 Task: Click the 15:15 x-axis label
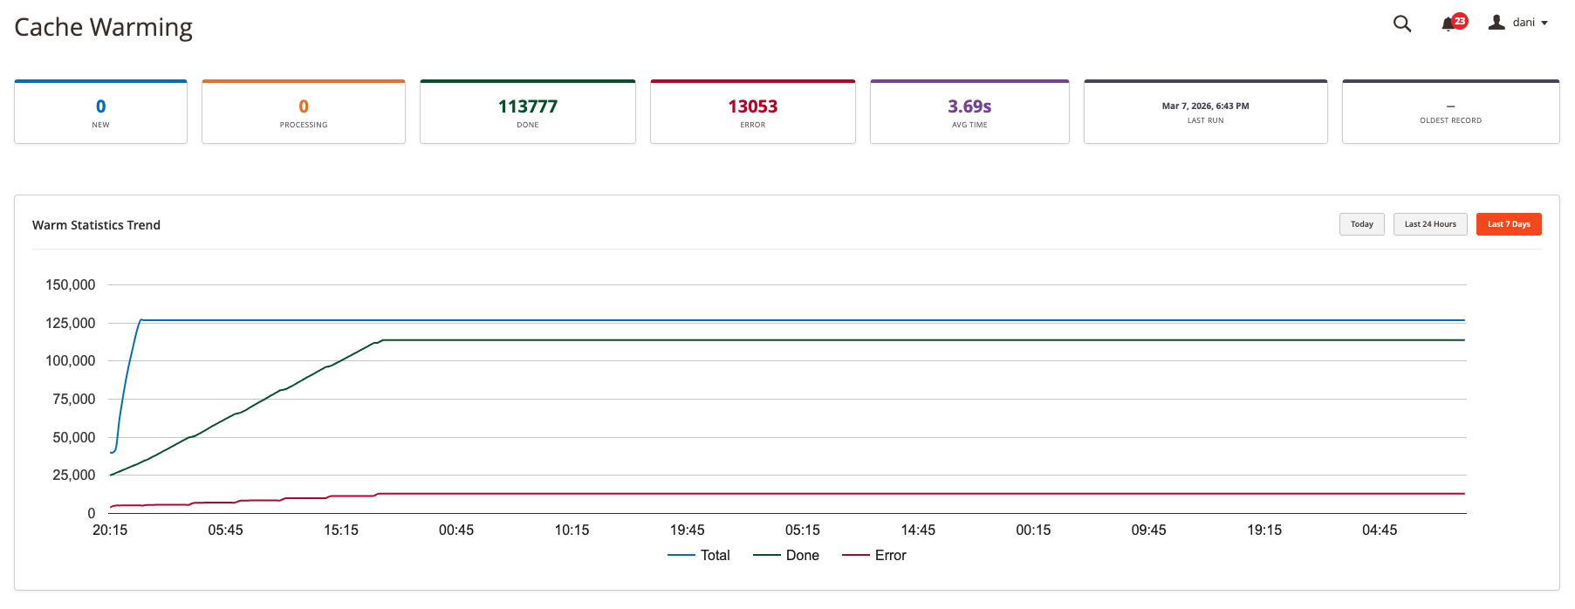[341, 530]
